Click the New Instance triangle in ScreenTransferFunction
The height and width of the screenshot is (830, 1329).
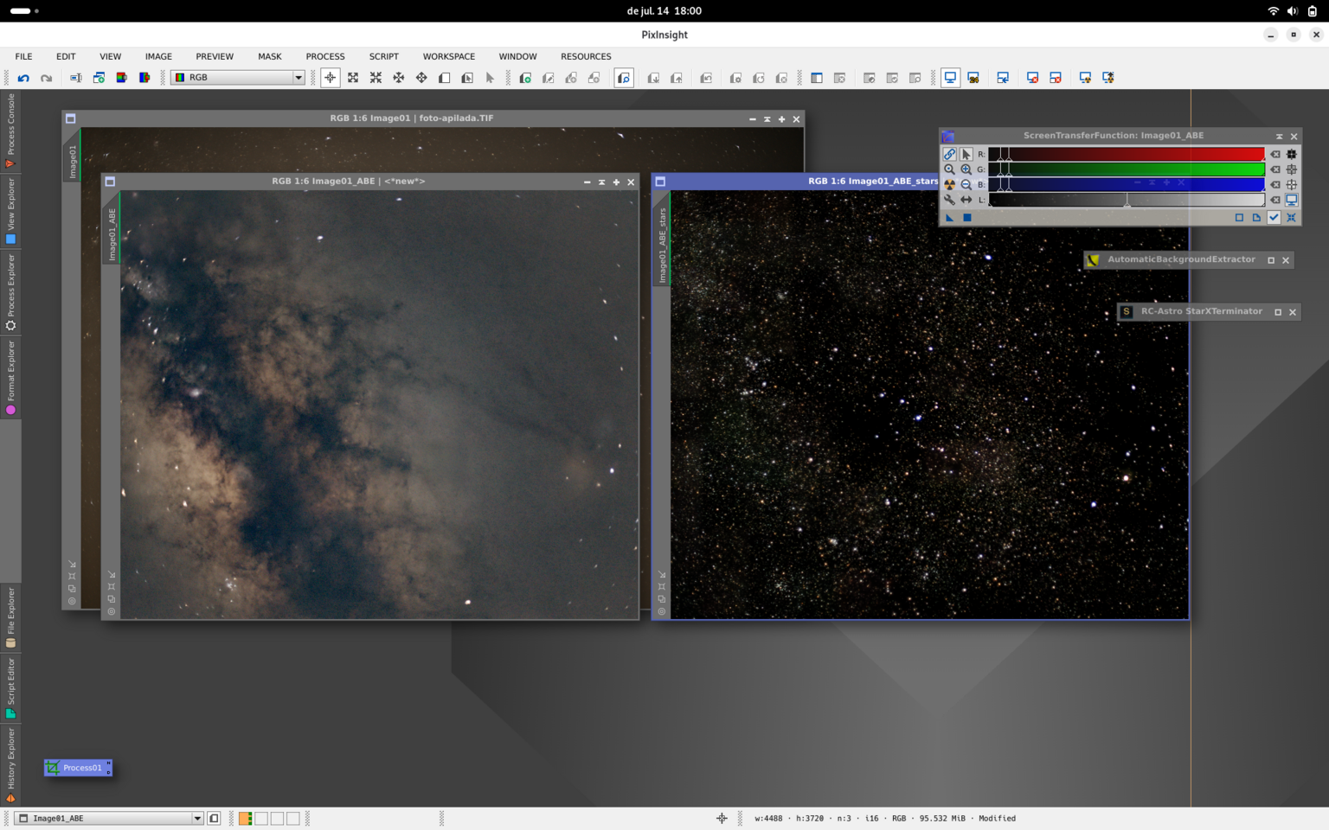tap(949, 218)
